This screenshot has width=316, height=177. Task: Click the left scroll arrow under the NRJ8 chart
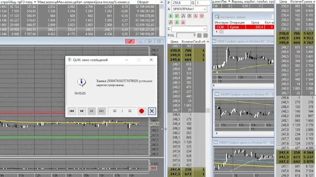[214, 85]
